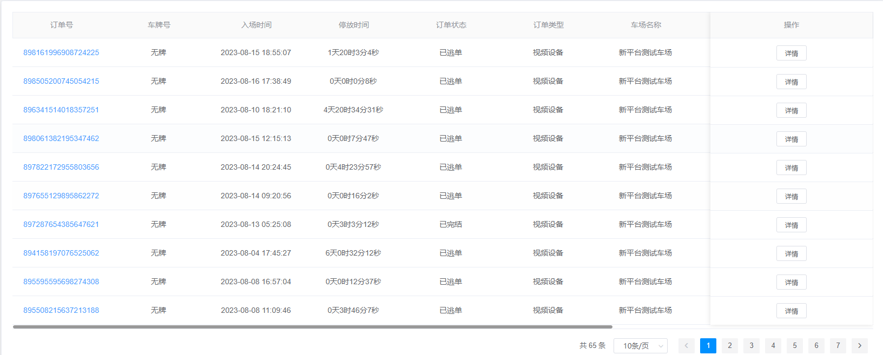Click 详情 for the 已完结 order

[x=791, y=225]
